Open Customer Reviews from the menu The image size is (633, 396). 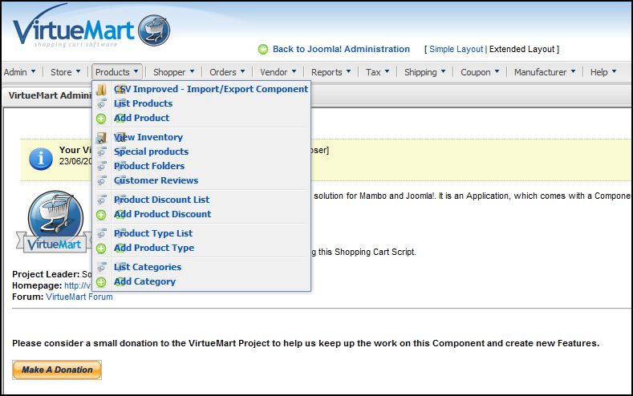point(156,180)
